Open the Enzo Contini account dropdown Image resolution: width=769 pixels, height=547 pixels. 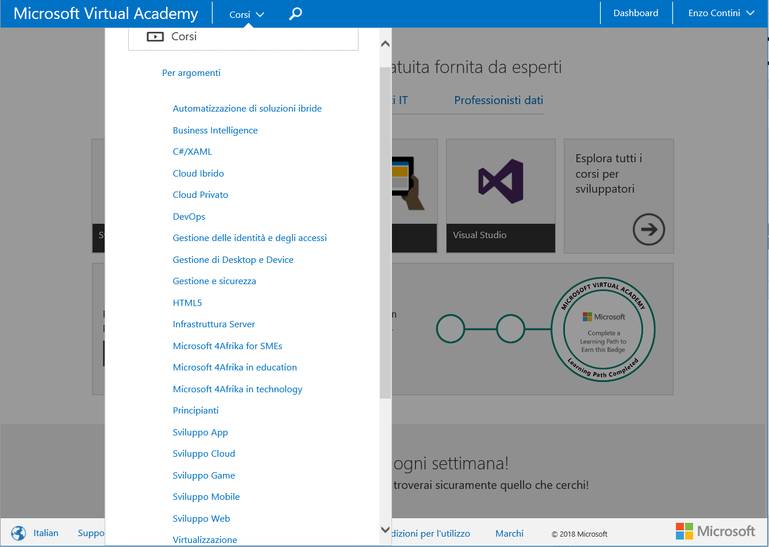(x=721, y=13)
